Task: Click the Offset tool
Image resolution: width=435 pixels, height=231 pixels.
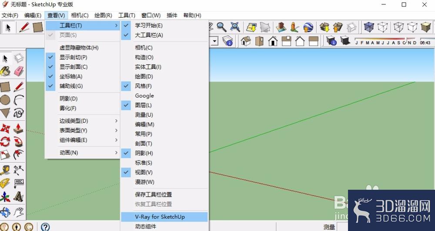Action: [18, 155]
